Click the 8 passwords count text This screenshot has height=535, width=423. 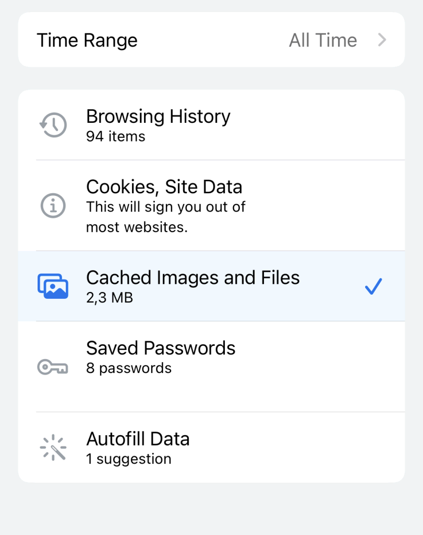[129, 368]
